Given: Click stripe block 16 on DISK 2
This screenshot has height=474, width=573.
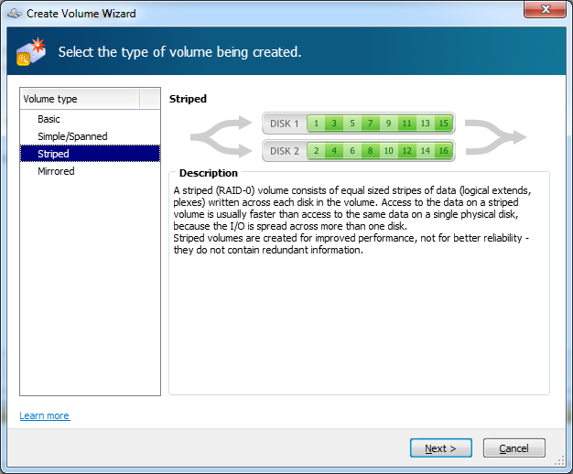Looking at the screenshot, I should click(443, 151).
